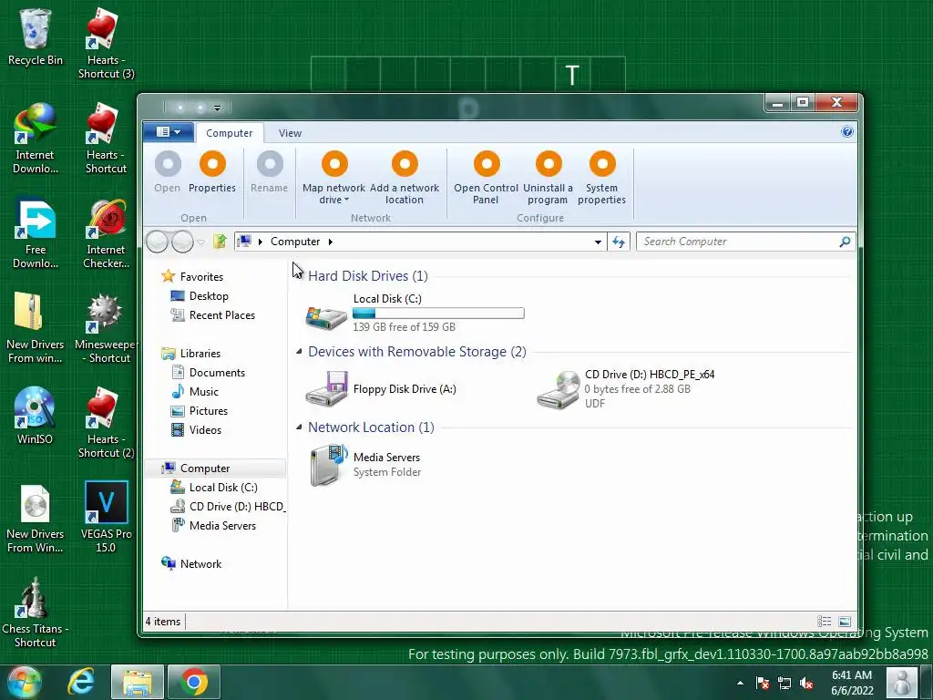This screenshot has width=933, height=700.
Task: Open recent locations dropdown arrow
Action: tap(201, 242)
